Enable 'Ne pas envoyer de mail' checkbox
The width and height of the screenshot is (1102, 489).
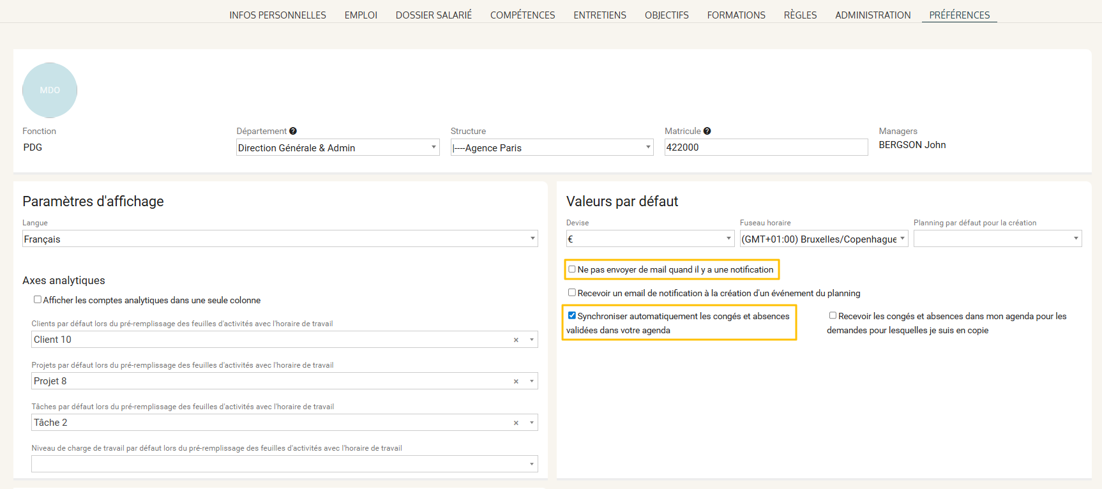tap(572, 269)
